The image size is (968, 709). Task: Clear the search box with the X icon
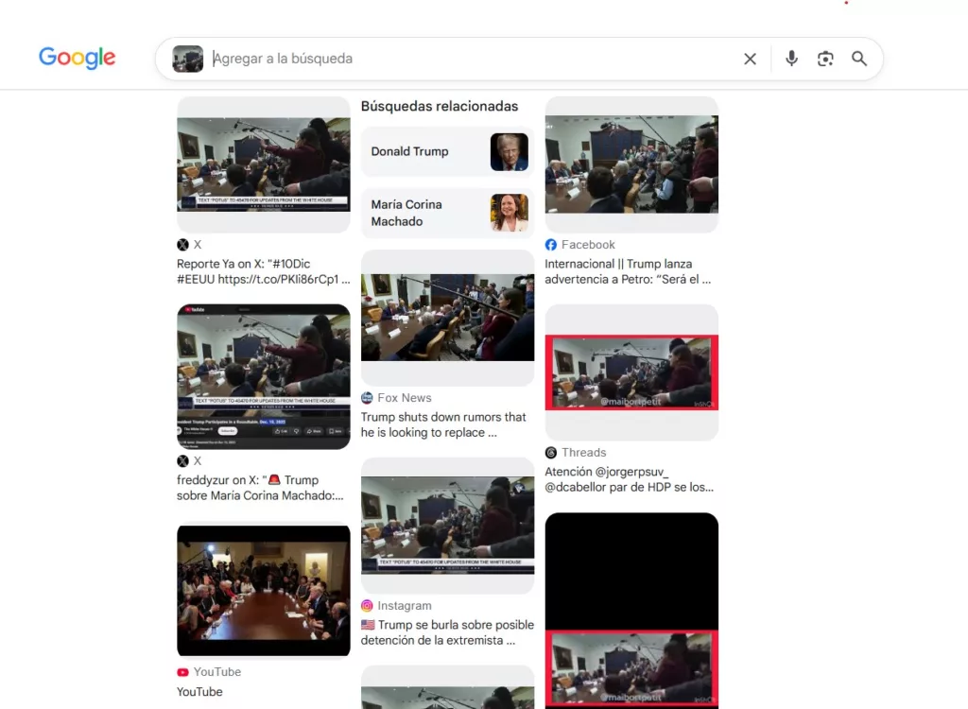(750, 59)
